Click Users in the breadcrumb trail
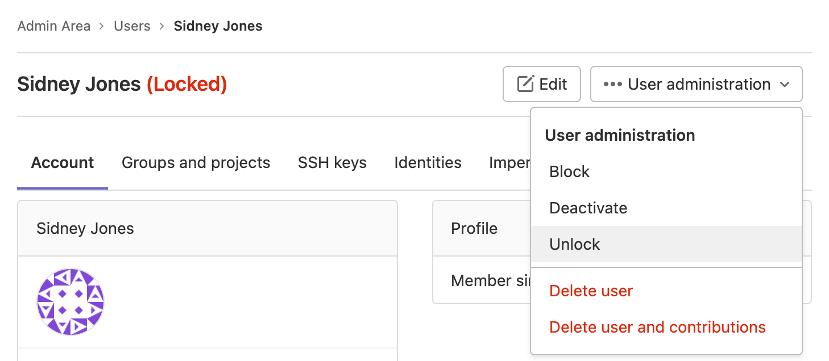 coord(132,26)
